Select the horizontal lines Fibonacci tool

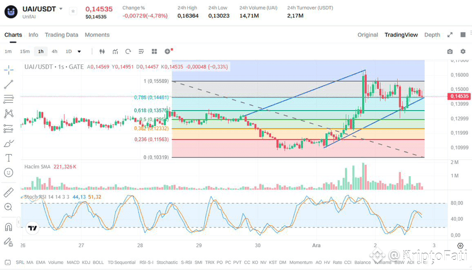[x=9, y=99]
